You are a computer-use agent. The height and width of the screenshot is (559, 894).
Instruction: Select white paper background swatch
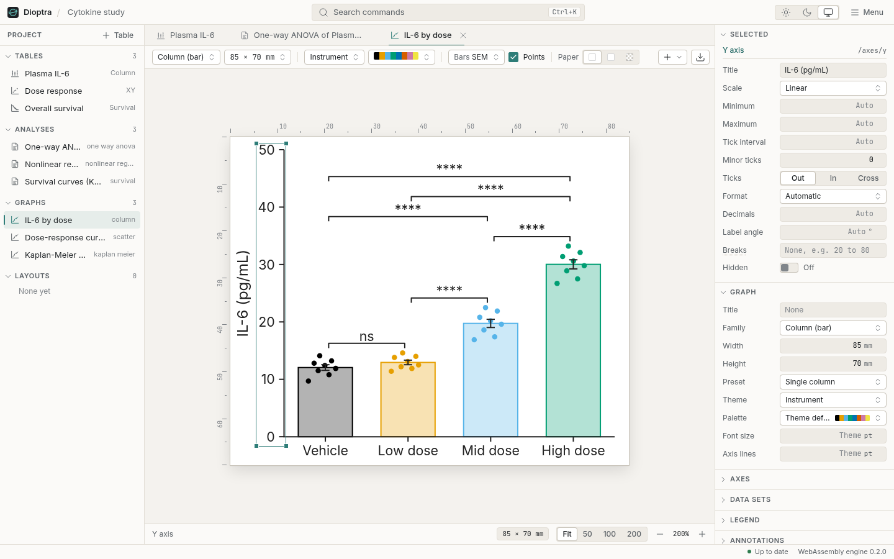592,57
